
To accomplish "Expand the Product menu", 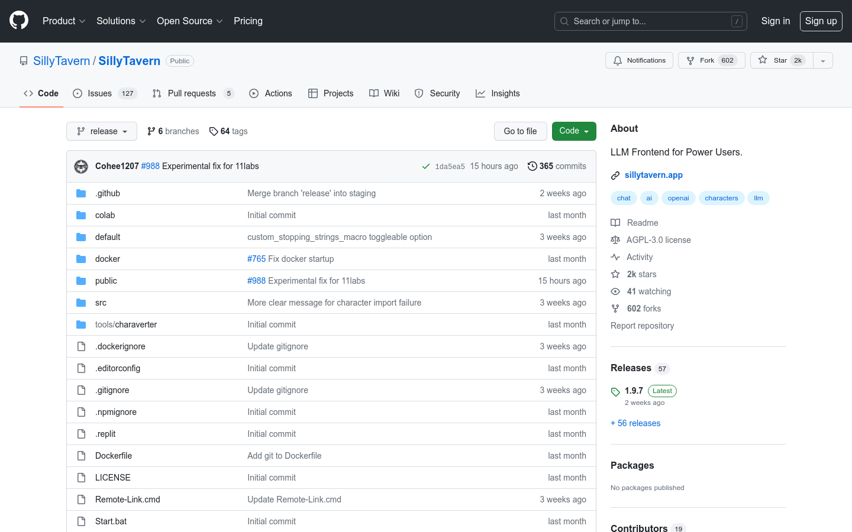I will tap(64, 21).
